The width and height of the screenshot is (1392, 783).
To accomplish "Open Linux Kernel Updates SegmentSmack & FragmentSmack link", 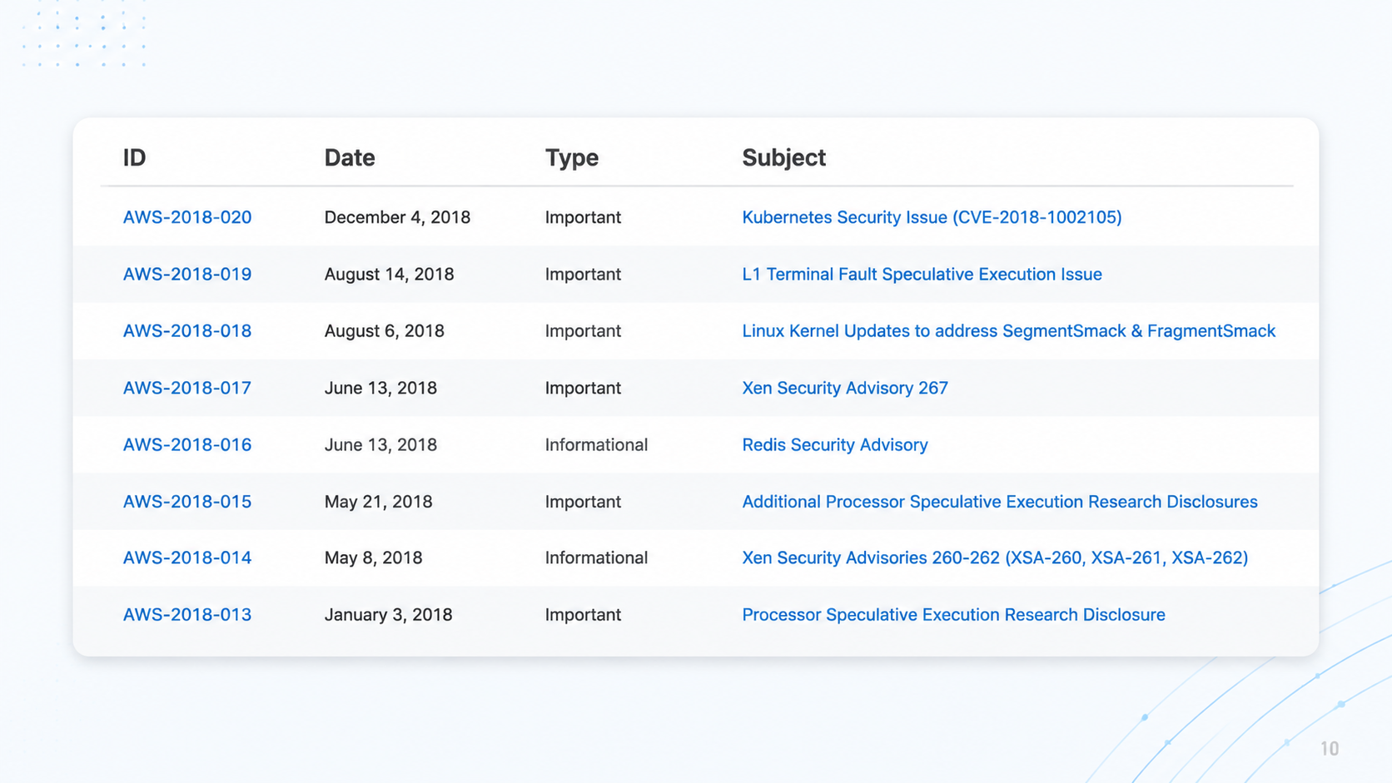I will 1008,330.
